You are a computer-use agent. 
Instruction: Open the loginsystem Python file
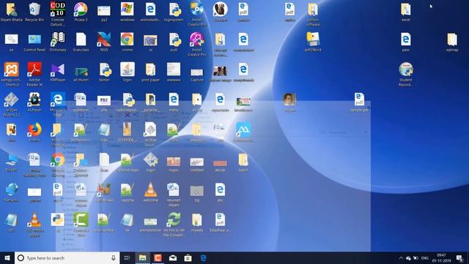point(174,12)
